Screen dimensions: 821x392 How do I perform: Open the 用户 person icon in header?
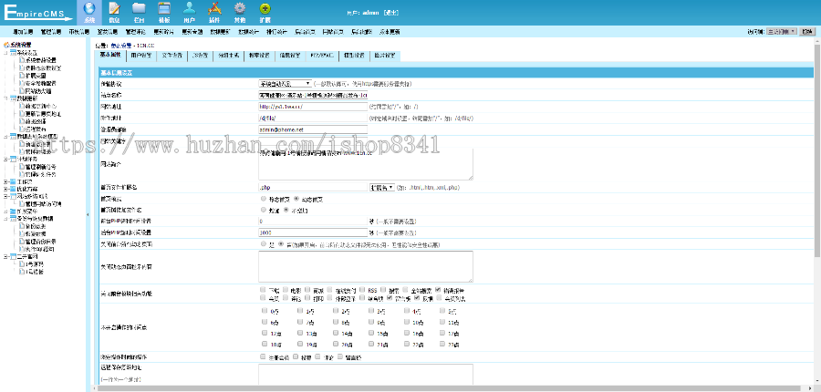(x=189, y=11)
